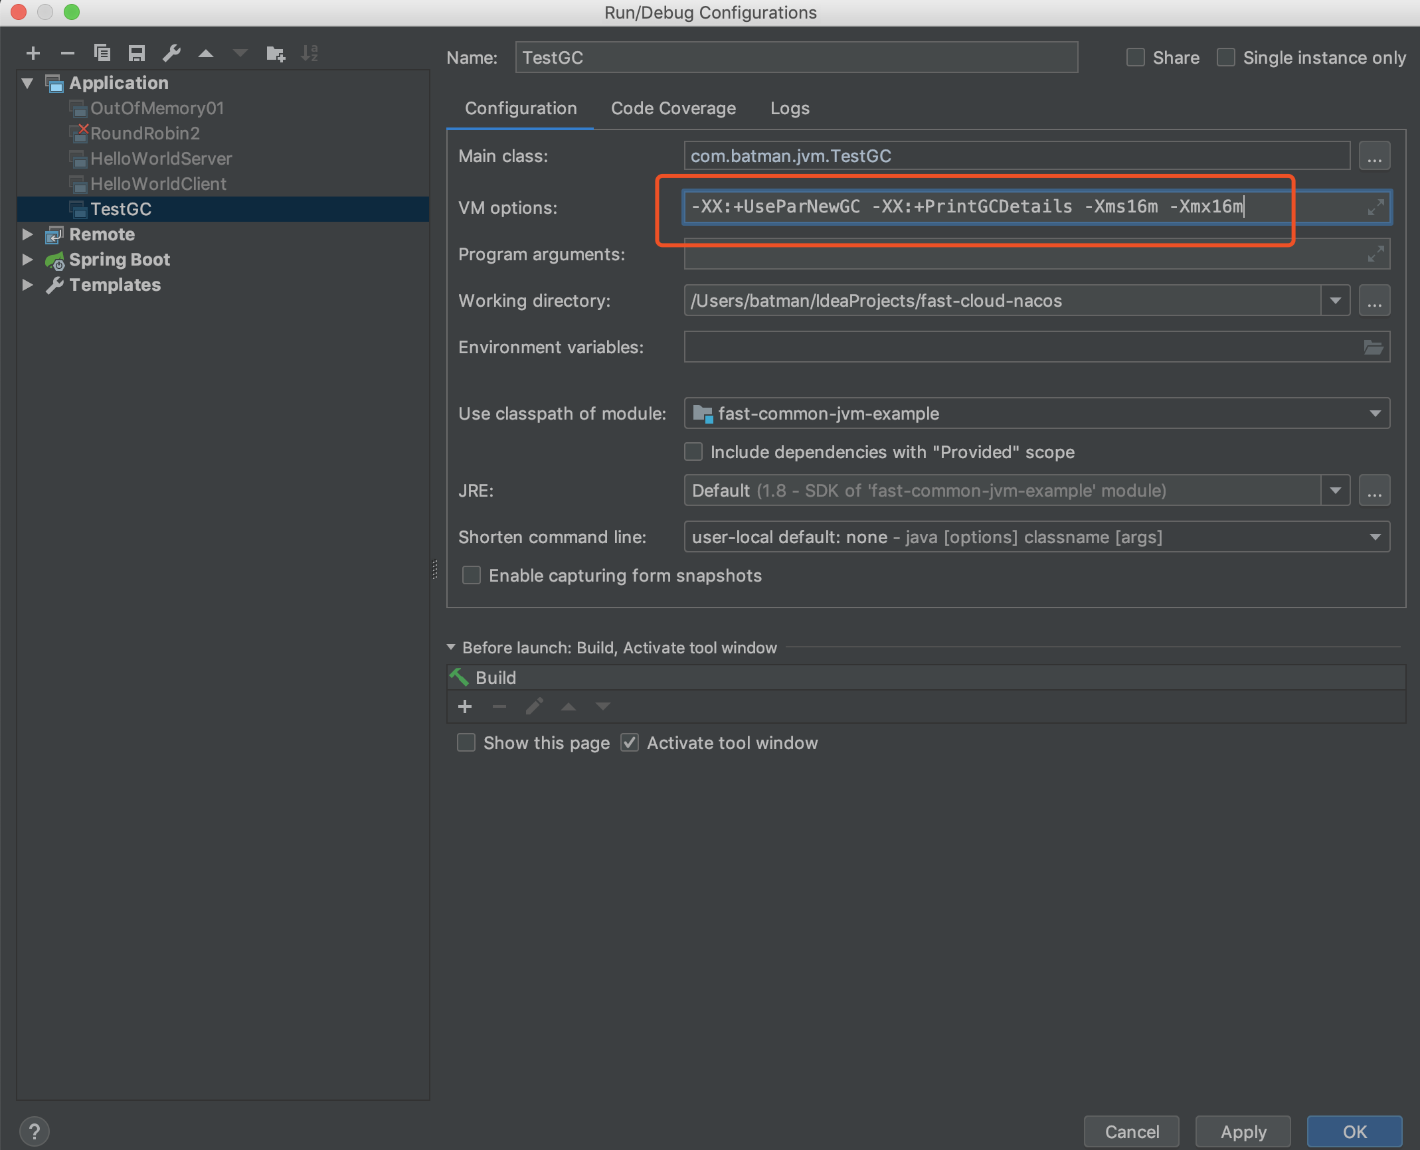Switch to the Code Coverage tab

point(673,108)
